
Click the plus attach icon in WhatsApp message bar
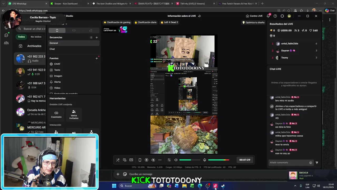coord(118,174)
